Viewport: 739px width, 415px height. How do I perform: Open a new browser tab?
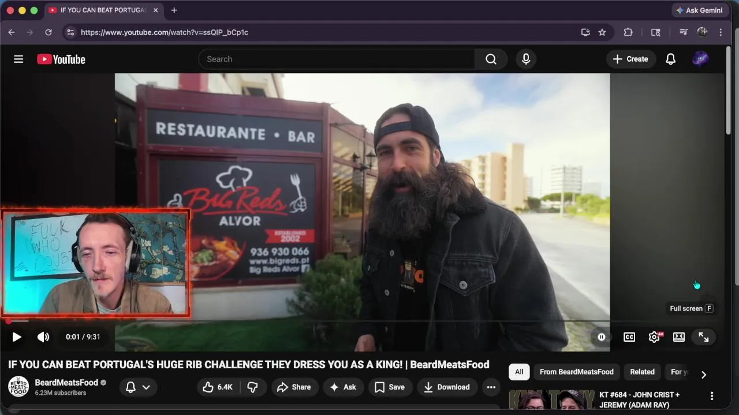point(174,10)
